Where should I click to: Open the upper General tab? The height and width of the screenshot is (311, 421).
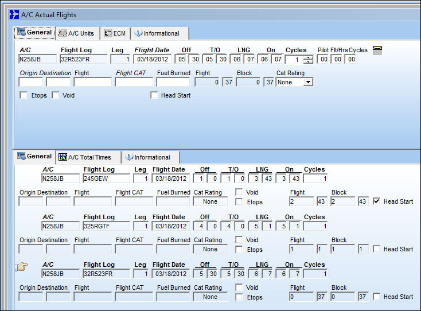click(x=34, y=33)
